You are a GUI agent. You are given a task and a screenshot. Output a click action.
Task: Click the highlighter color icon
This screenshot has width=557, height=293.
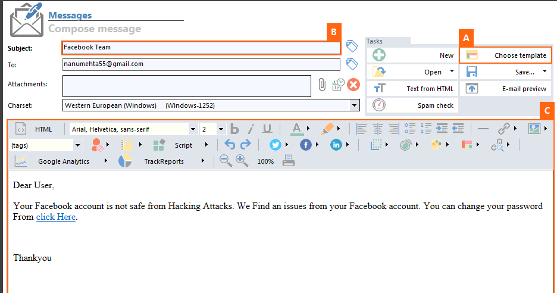point(327,129)
